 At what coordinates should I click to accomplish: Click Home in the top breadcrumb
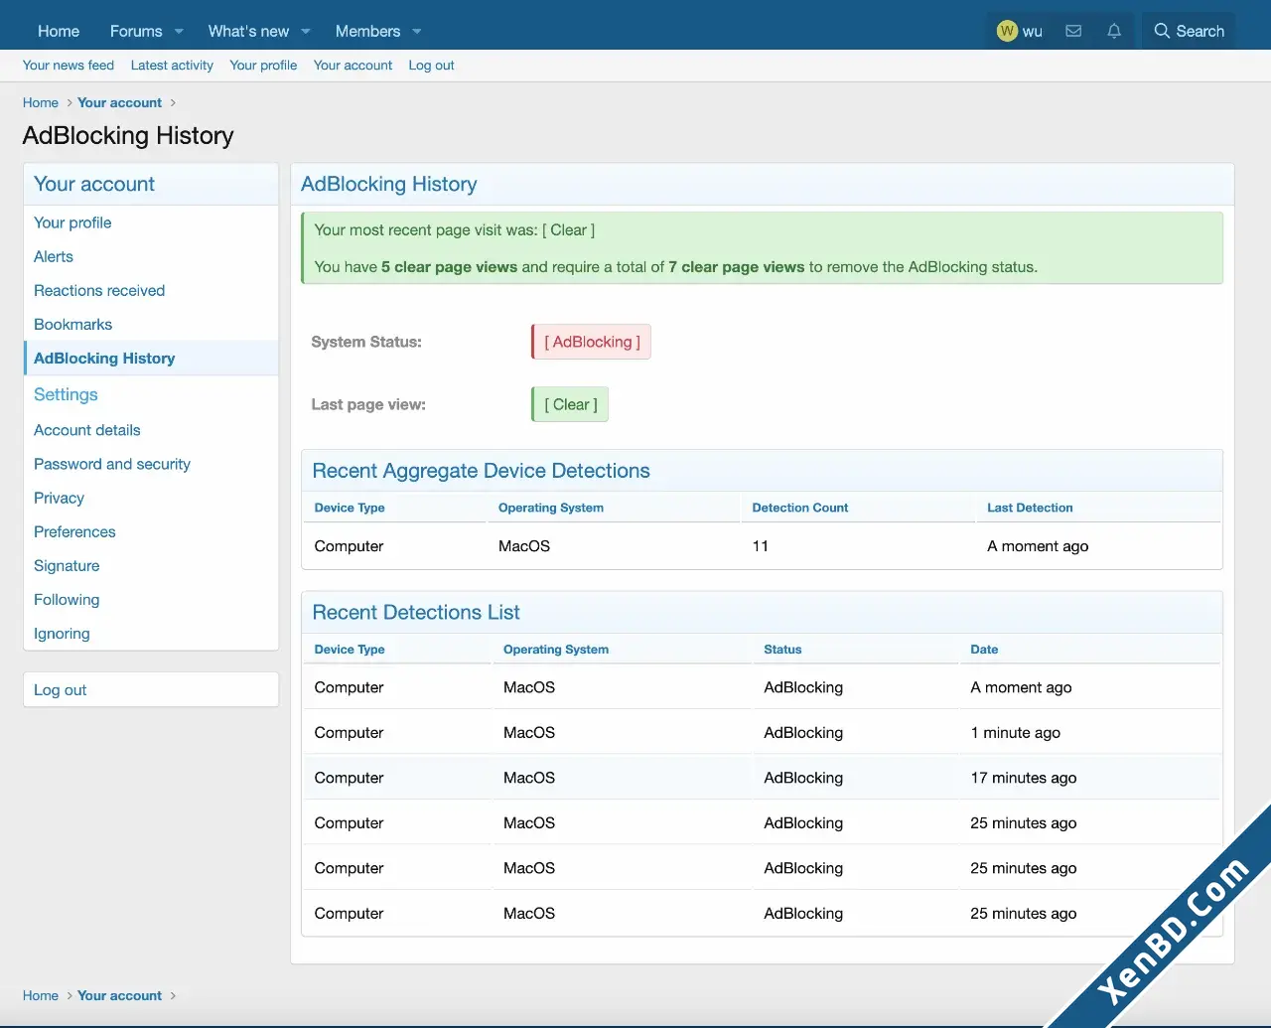41,102
